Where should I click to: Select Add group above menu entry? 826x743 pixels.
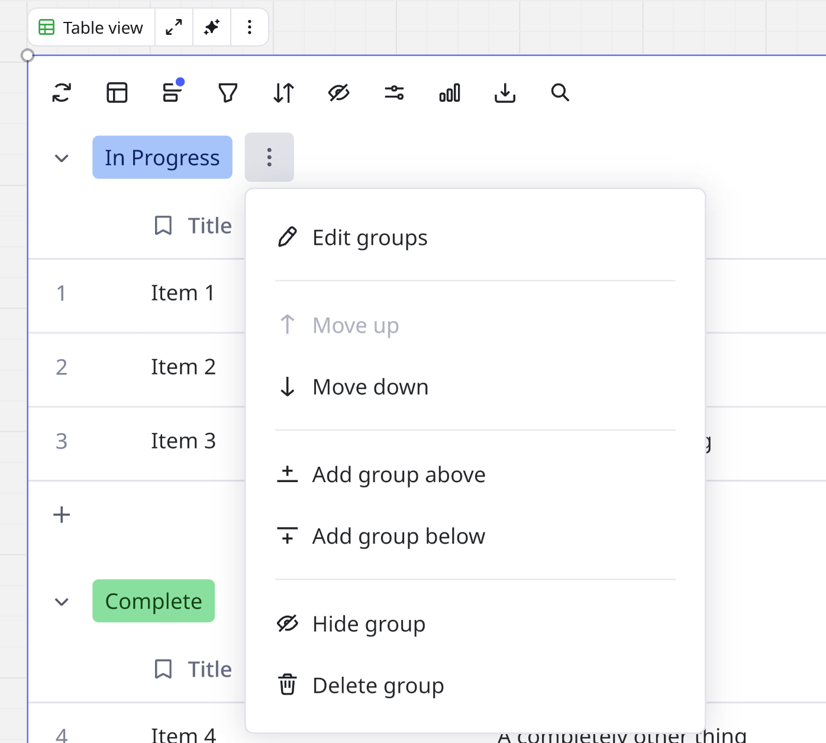click(398, 475)
